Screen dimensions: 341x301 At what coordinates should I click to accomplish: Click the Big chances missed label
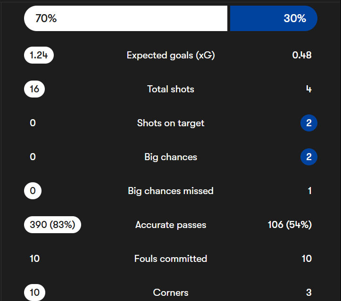[x=171, y=191]
